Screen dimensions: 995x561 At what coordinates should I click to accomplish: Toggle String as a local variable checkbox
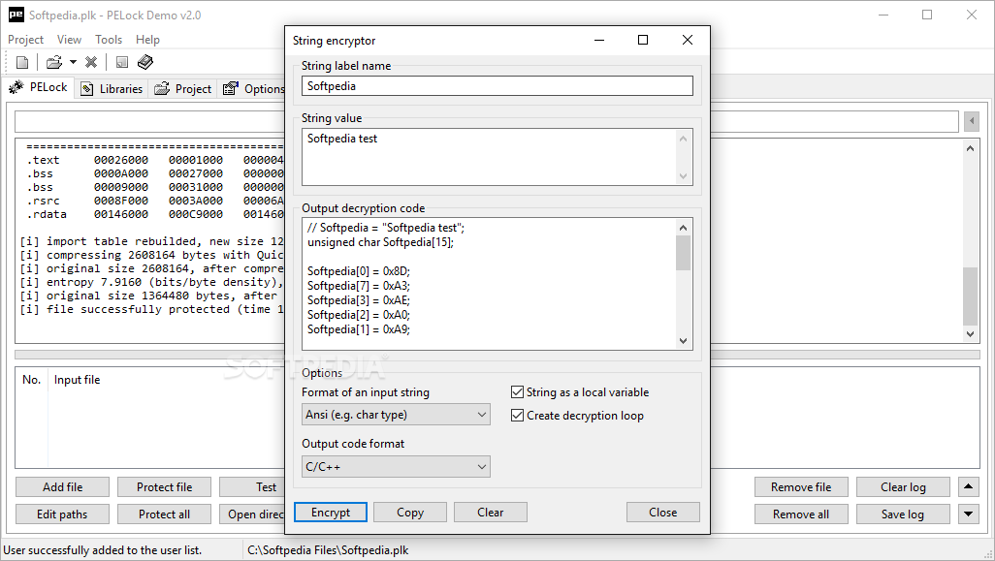(580, 392)
